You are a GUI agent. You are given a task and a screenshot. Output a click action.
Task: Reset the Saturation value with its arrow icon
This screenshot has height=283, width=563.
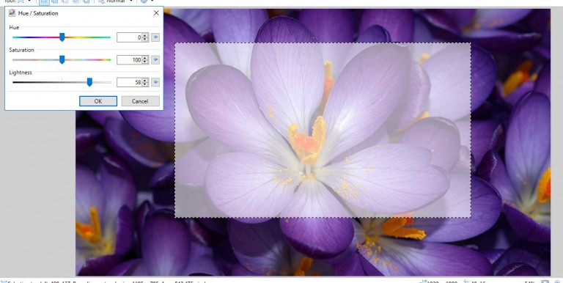click(x=155, y=59)
